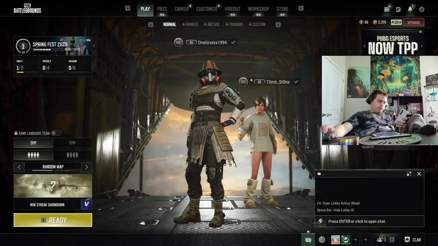Click the chat input field
438x246 pixels.
374,221
